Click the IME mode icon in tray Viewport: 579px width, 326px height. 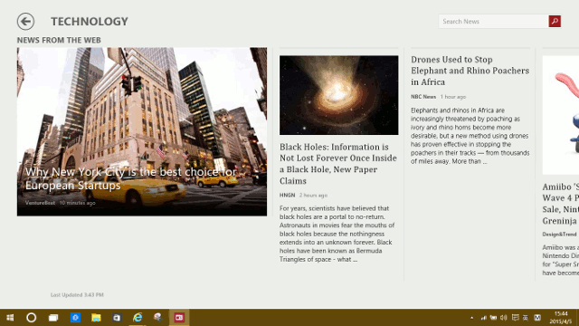[x=537, y=318]
